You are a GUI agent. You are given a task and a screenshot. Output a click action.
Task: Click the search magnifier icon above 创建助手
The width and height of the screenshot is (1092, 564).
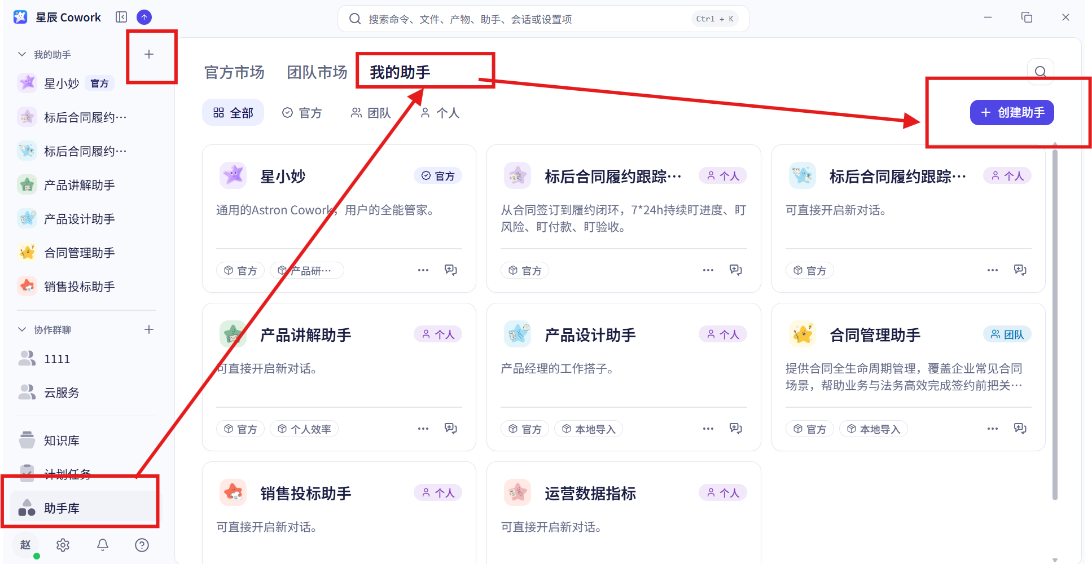[x=1041, y=72]
